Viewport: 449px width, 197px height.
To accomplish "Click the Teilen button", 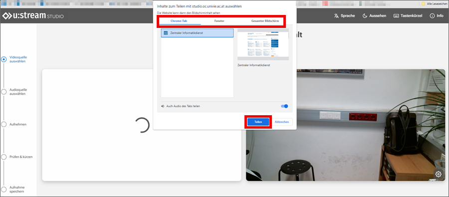I will tap(258, 122).
